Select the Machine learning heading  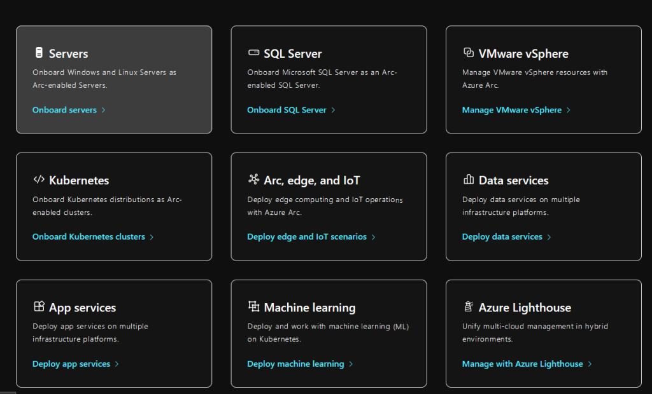point(310,308)
